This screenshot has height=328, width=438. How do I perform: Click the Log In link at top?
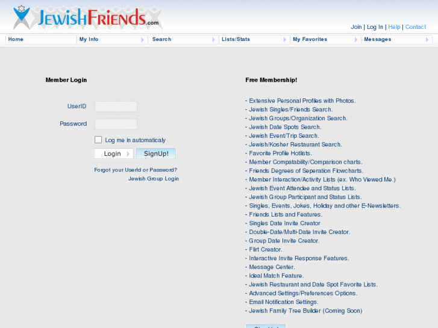375,27
